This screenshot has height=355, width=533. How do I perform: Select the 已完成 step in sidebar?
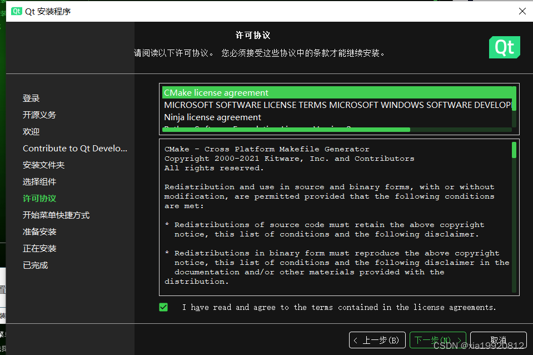(x=36, y=265)
